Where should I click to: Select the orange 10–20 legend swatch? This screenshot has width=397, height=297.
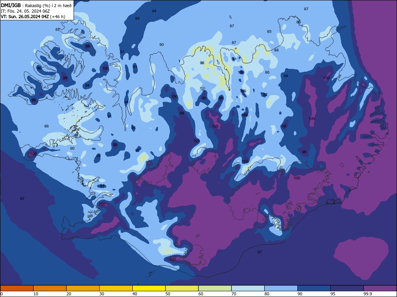pyautogui.click(x=50, y=288)
